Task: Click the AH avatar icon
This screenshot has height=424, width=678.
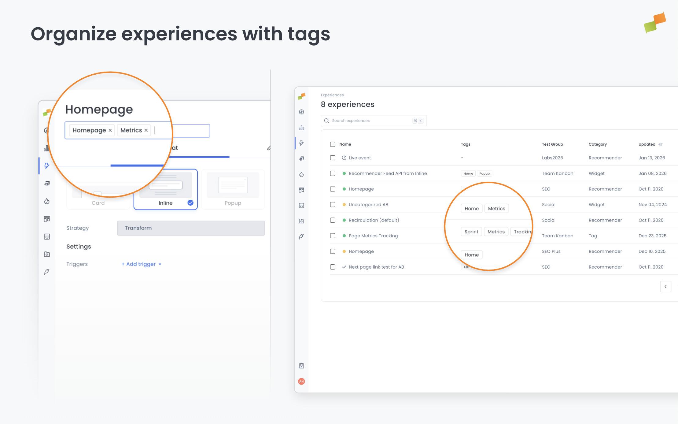Action: [301, 381]
